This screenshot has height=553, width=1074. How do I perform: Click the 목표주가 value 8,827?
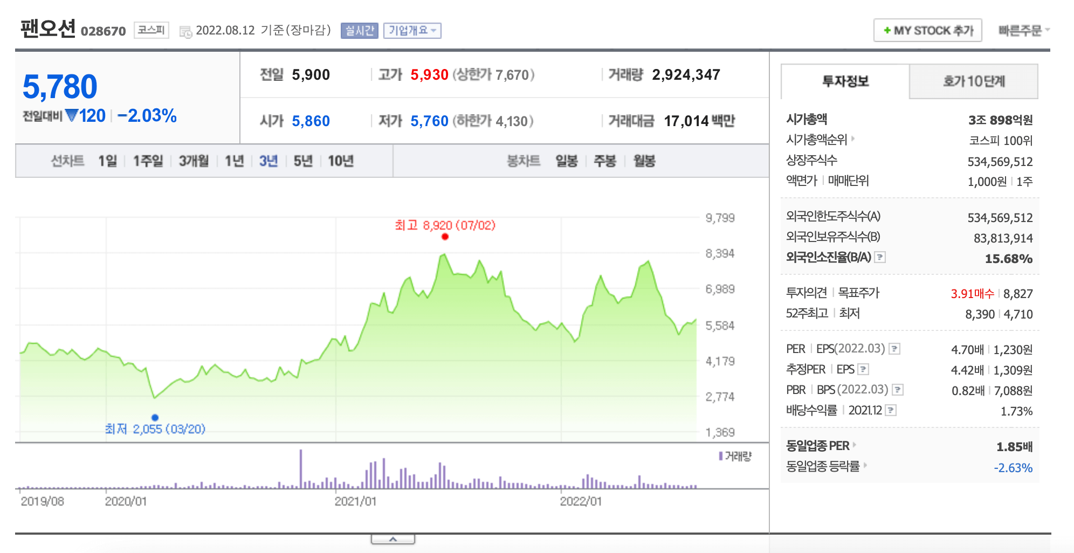(x=1018, y=294)
